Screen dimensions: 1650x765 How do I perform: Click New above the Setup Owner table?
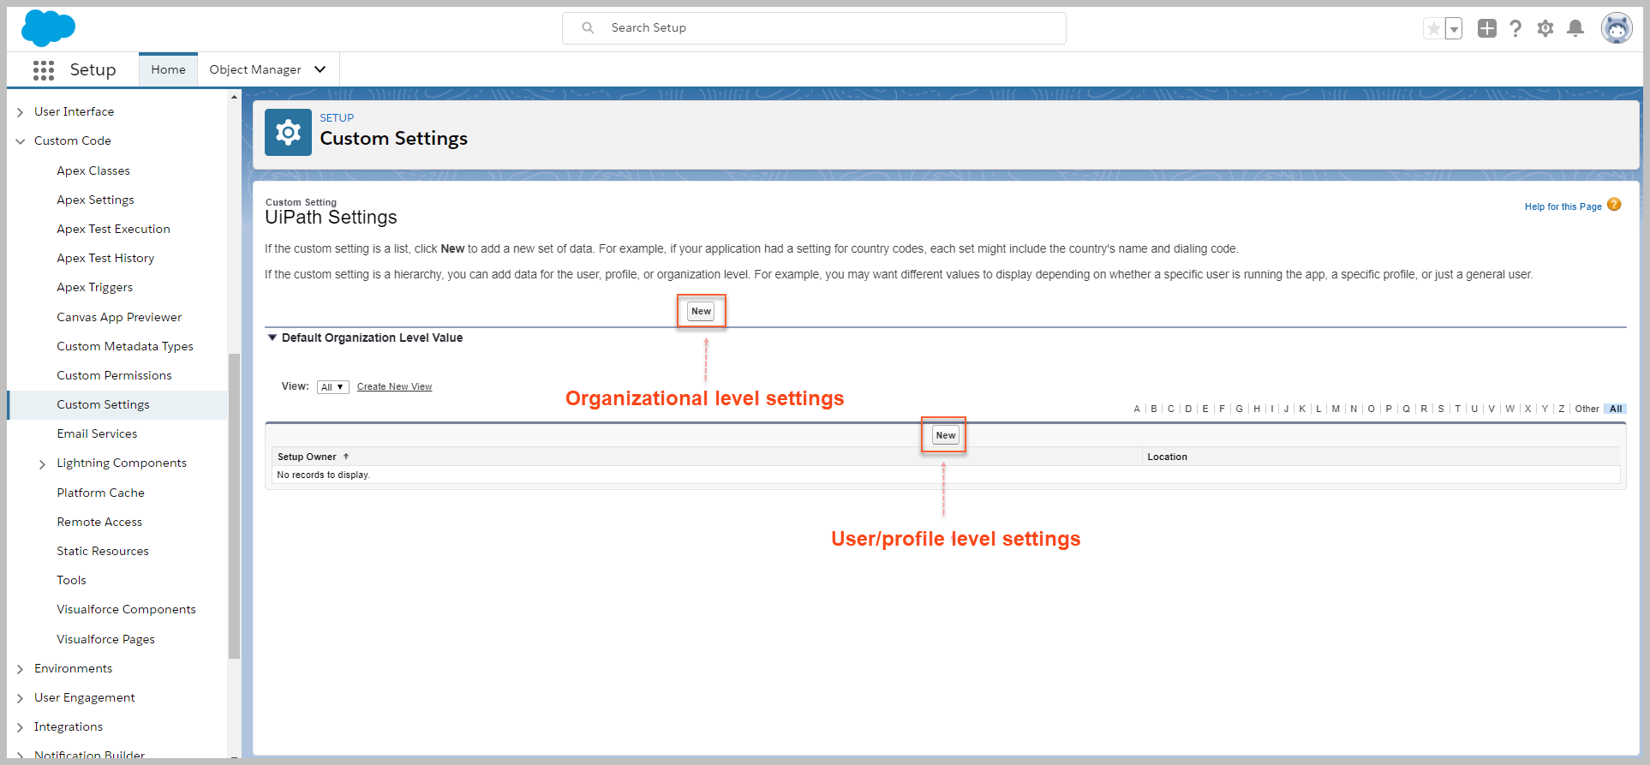click(x=945, y=435)
